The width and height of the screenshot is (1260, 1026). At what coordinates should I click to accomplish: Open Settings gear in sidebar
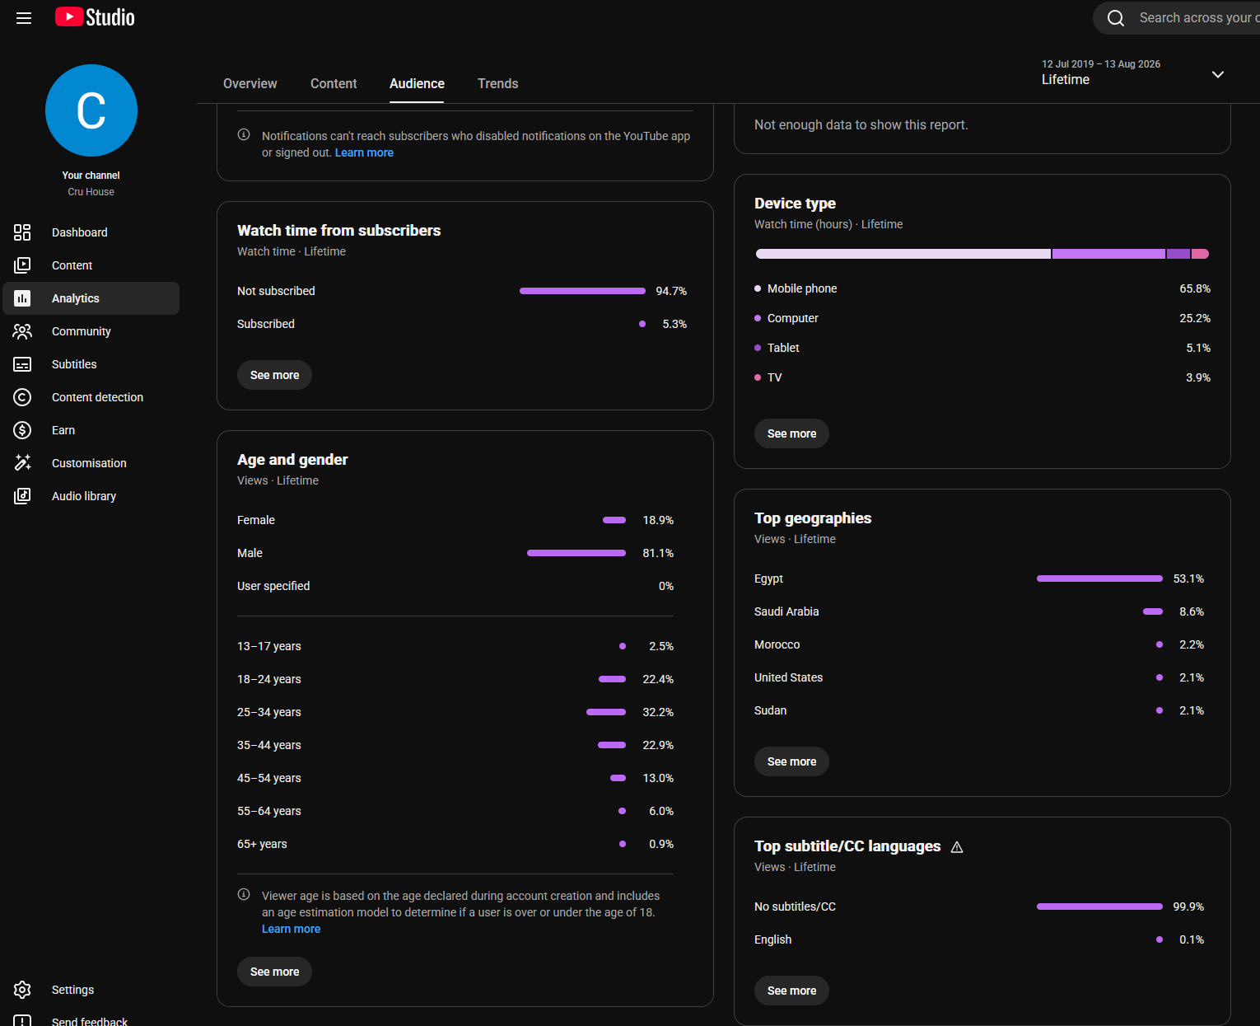[x=22, y=990]
